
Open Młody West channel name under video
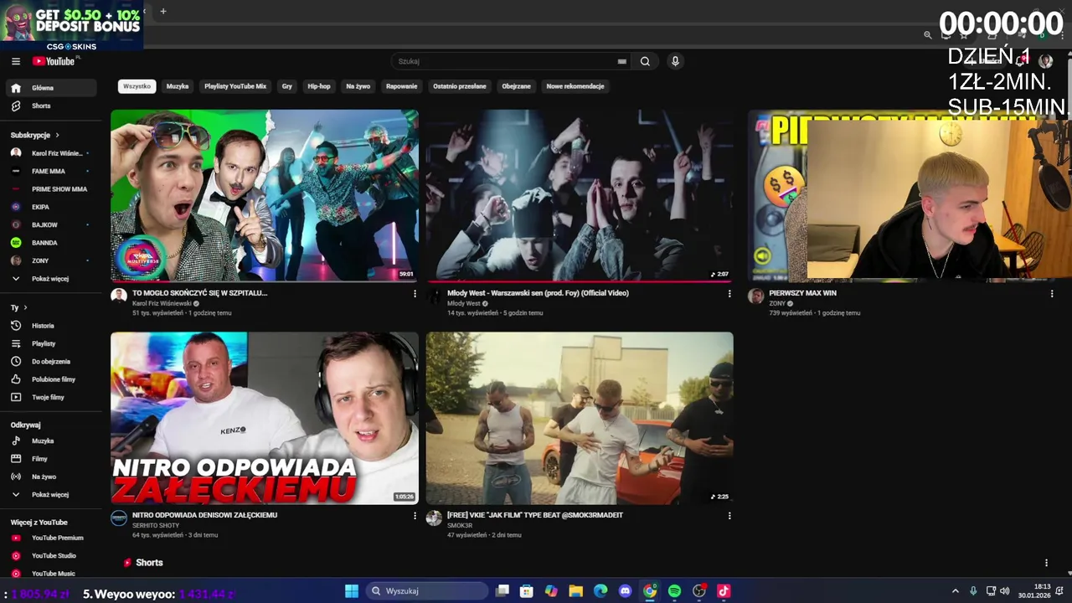tap(464, 303)
